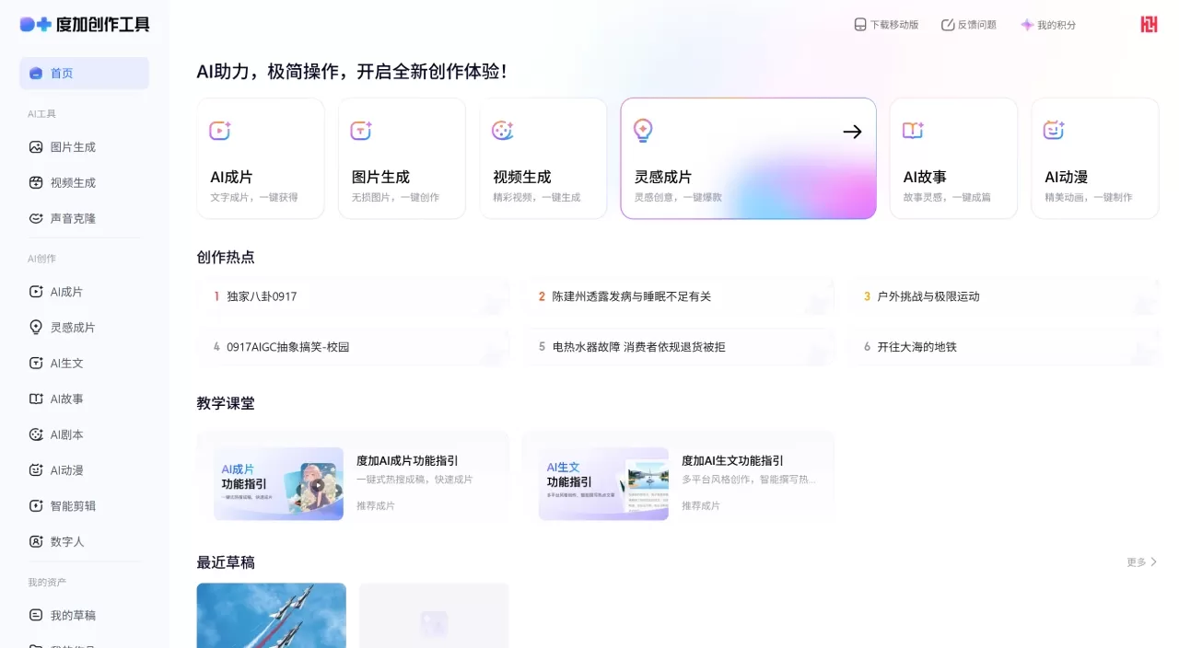The height and width of the screenshot is (648, 1179).
Task: Open the user avatar at top right
Action: click(x=1149, y=25)
